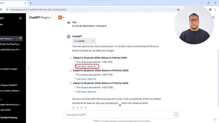Open the publicitaire Guy Hoquet chat
The height and width of the screenshot is (123, 219).
pos(11,50)
